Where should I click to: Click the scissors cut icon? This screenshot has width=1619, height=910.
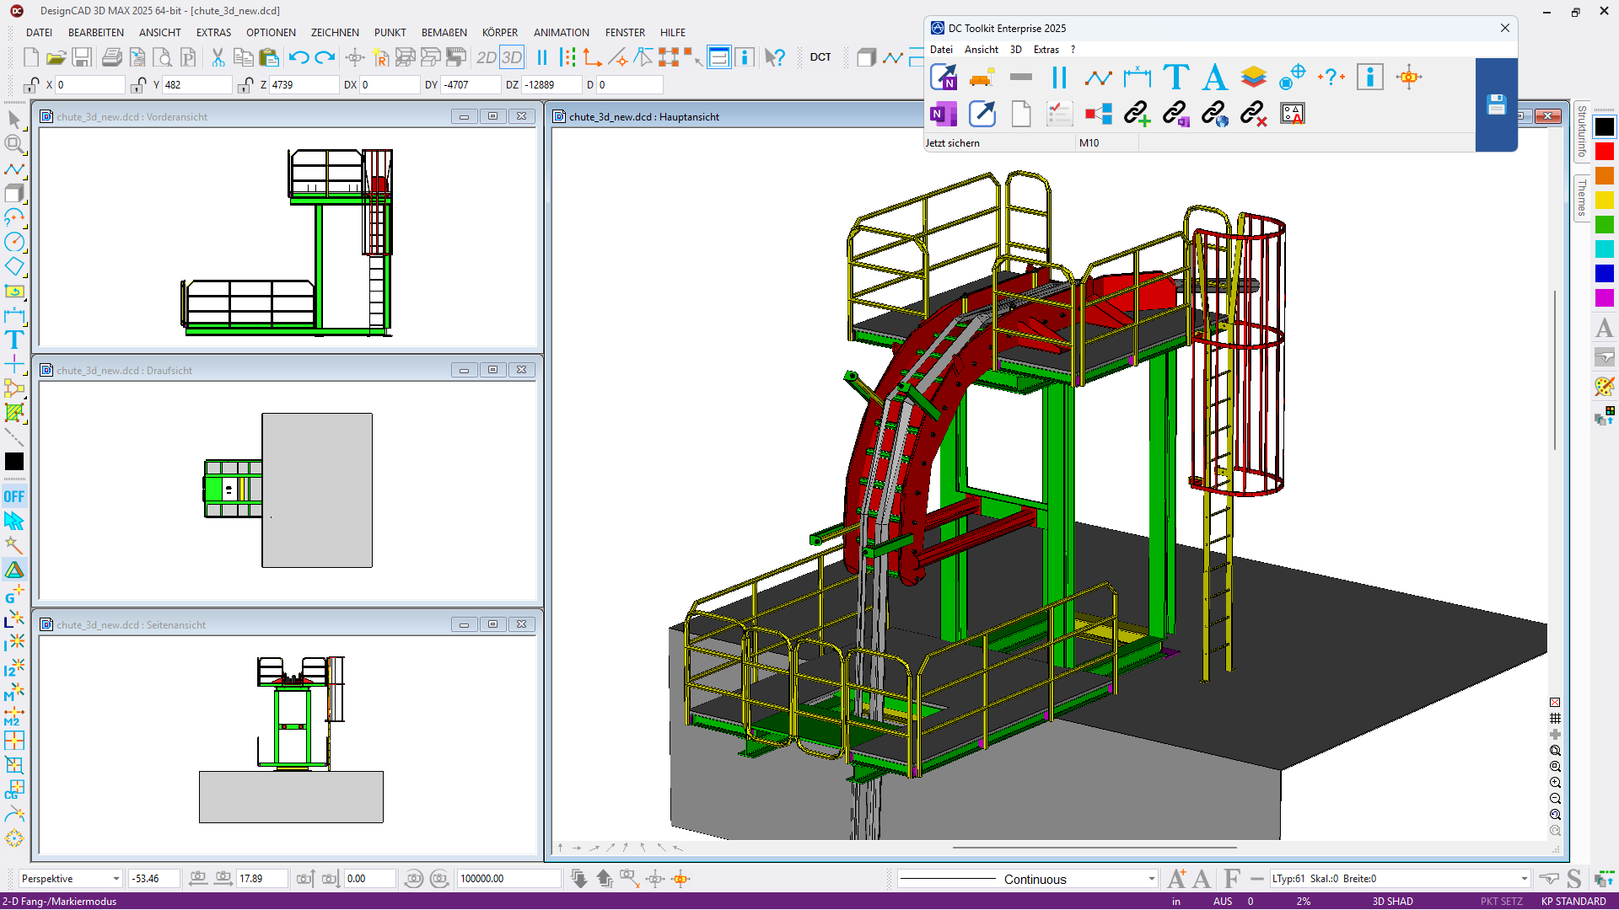pyautogui.click(x=218, y=57)
